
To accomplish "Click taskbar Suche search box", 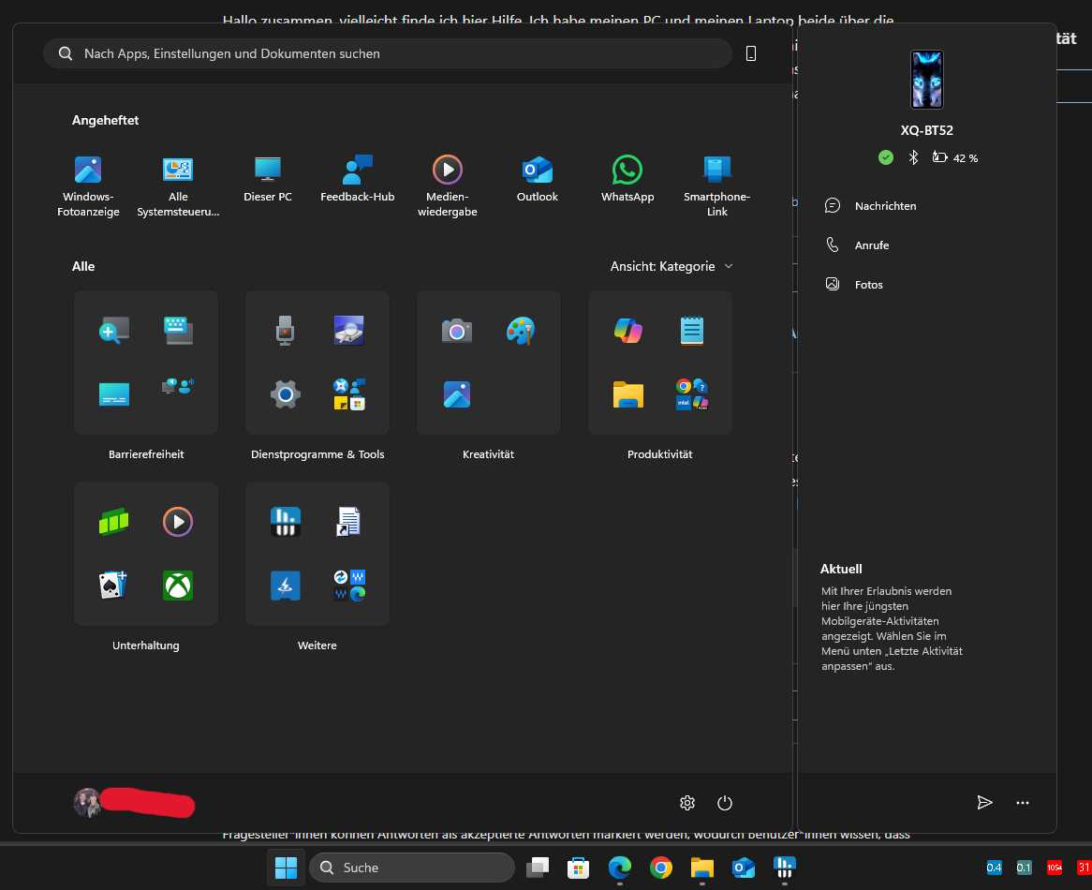I will pyautogui.click(x=411, y=868).
